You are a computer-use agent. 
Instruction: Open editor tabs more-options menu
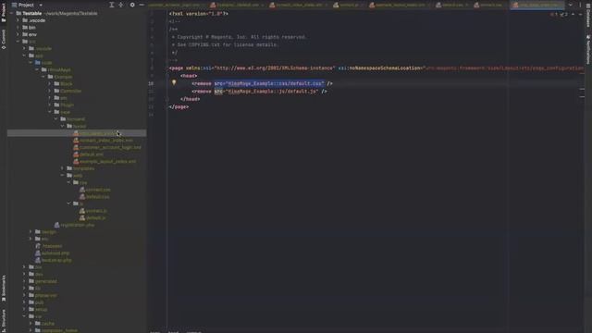(580, 5)
